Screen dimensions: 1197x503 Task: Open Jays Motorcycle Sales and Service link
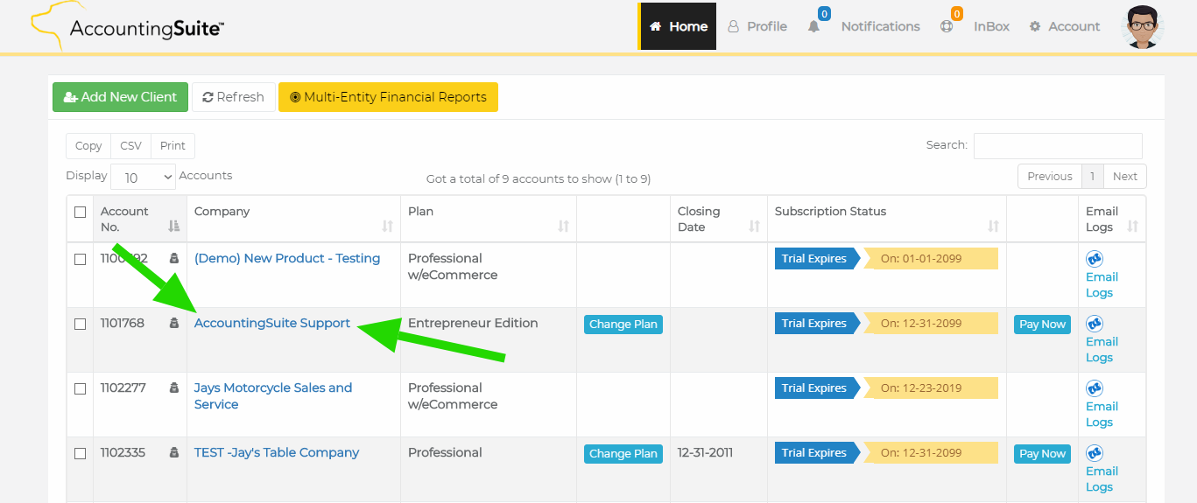273,396
